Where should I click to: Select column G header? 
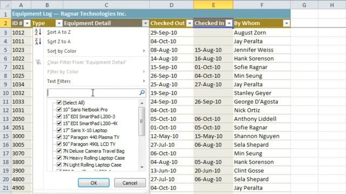(304, 5)
